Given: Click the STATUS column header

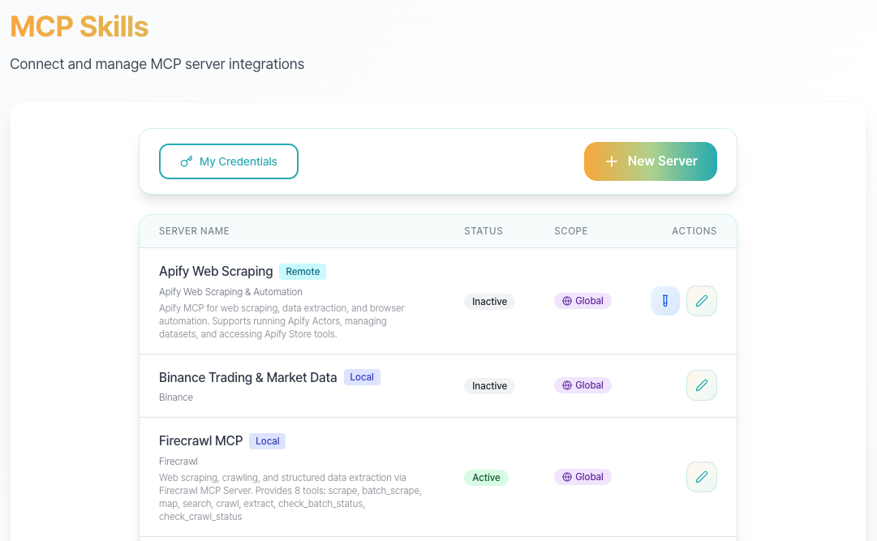Looking at the screenshot, I should click(x=484, y=230).
